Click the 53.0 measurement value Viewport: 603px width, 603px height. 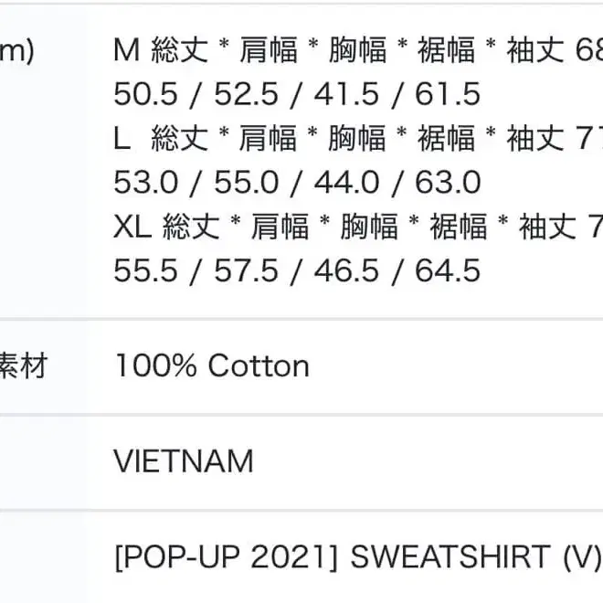click(146, 183)
